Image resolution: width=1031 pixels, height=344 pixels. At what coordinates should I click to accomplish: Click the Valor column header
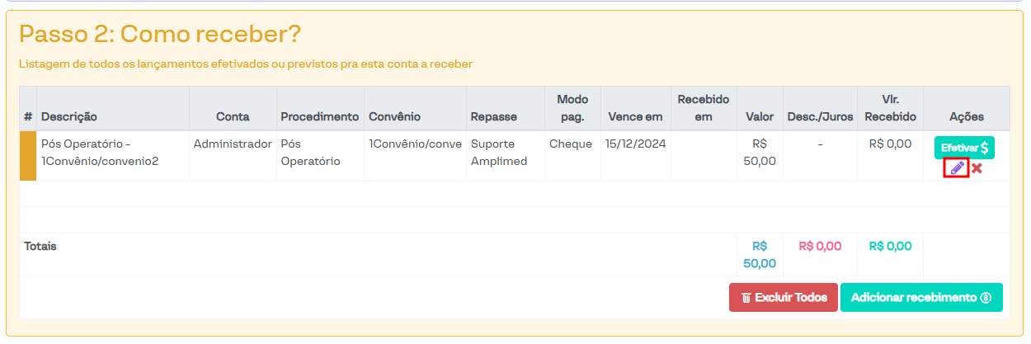point(760,117)
